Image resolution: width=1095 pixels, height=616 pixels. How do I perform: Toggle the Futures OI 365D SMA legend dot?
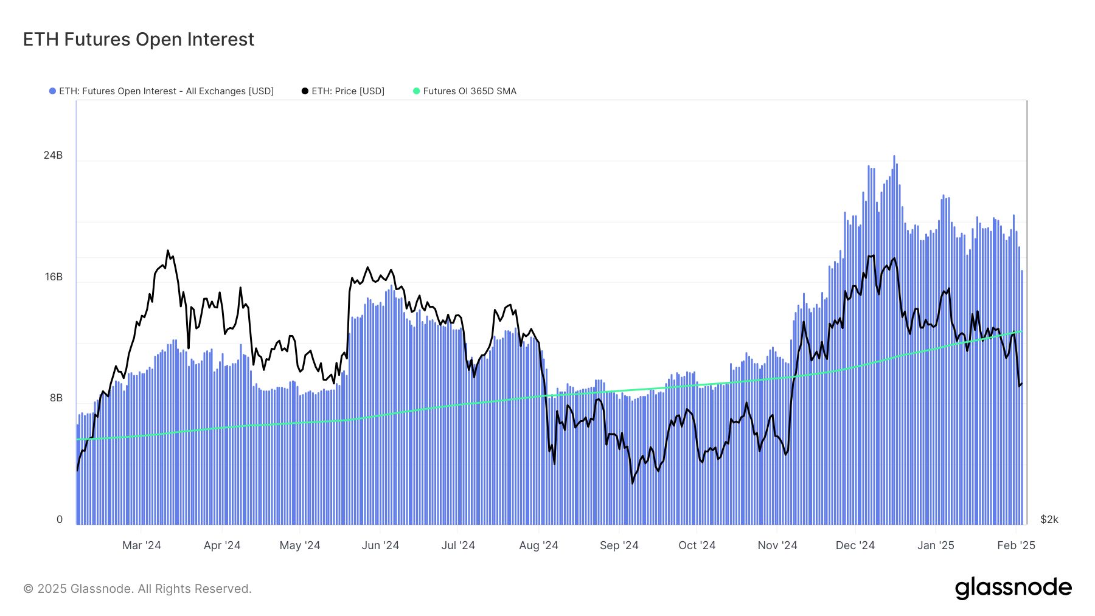416,91
